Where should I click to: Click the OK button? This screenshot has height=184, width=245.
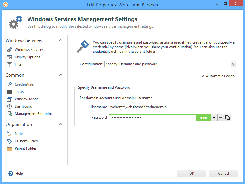pos(191,174)
